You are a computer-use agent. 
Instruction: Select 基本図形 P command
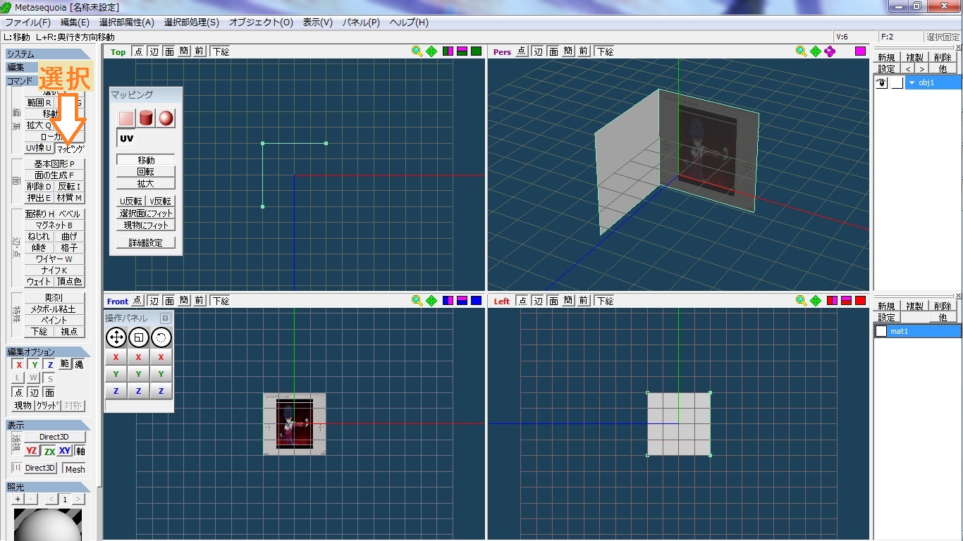click(x=54, y=164)
